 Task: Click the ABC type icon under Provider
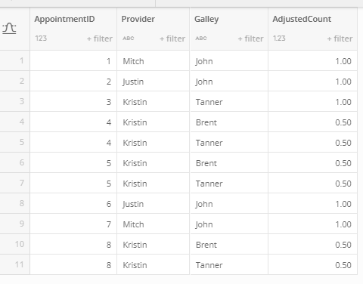tap(129, 39)
